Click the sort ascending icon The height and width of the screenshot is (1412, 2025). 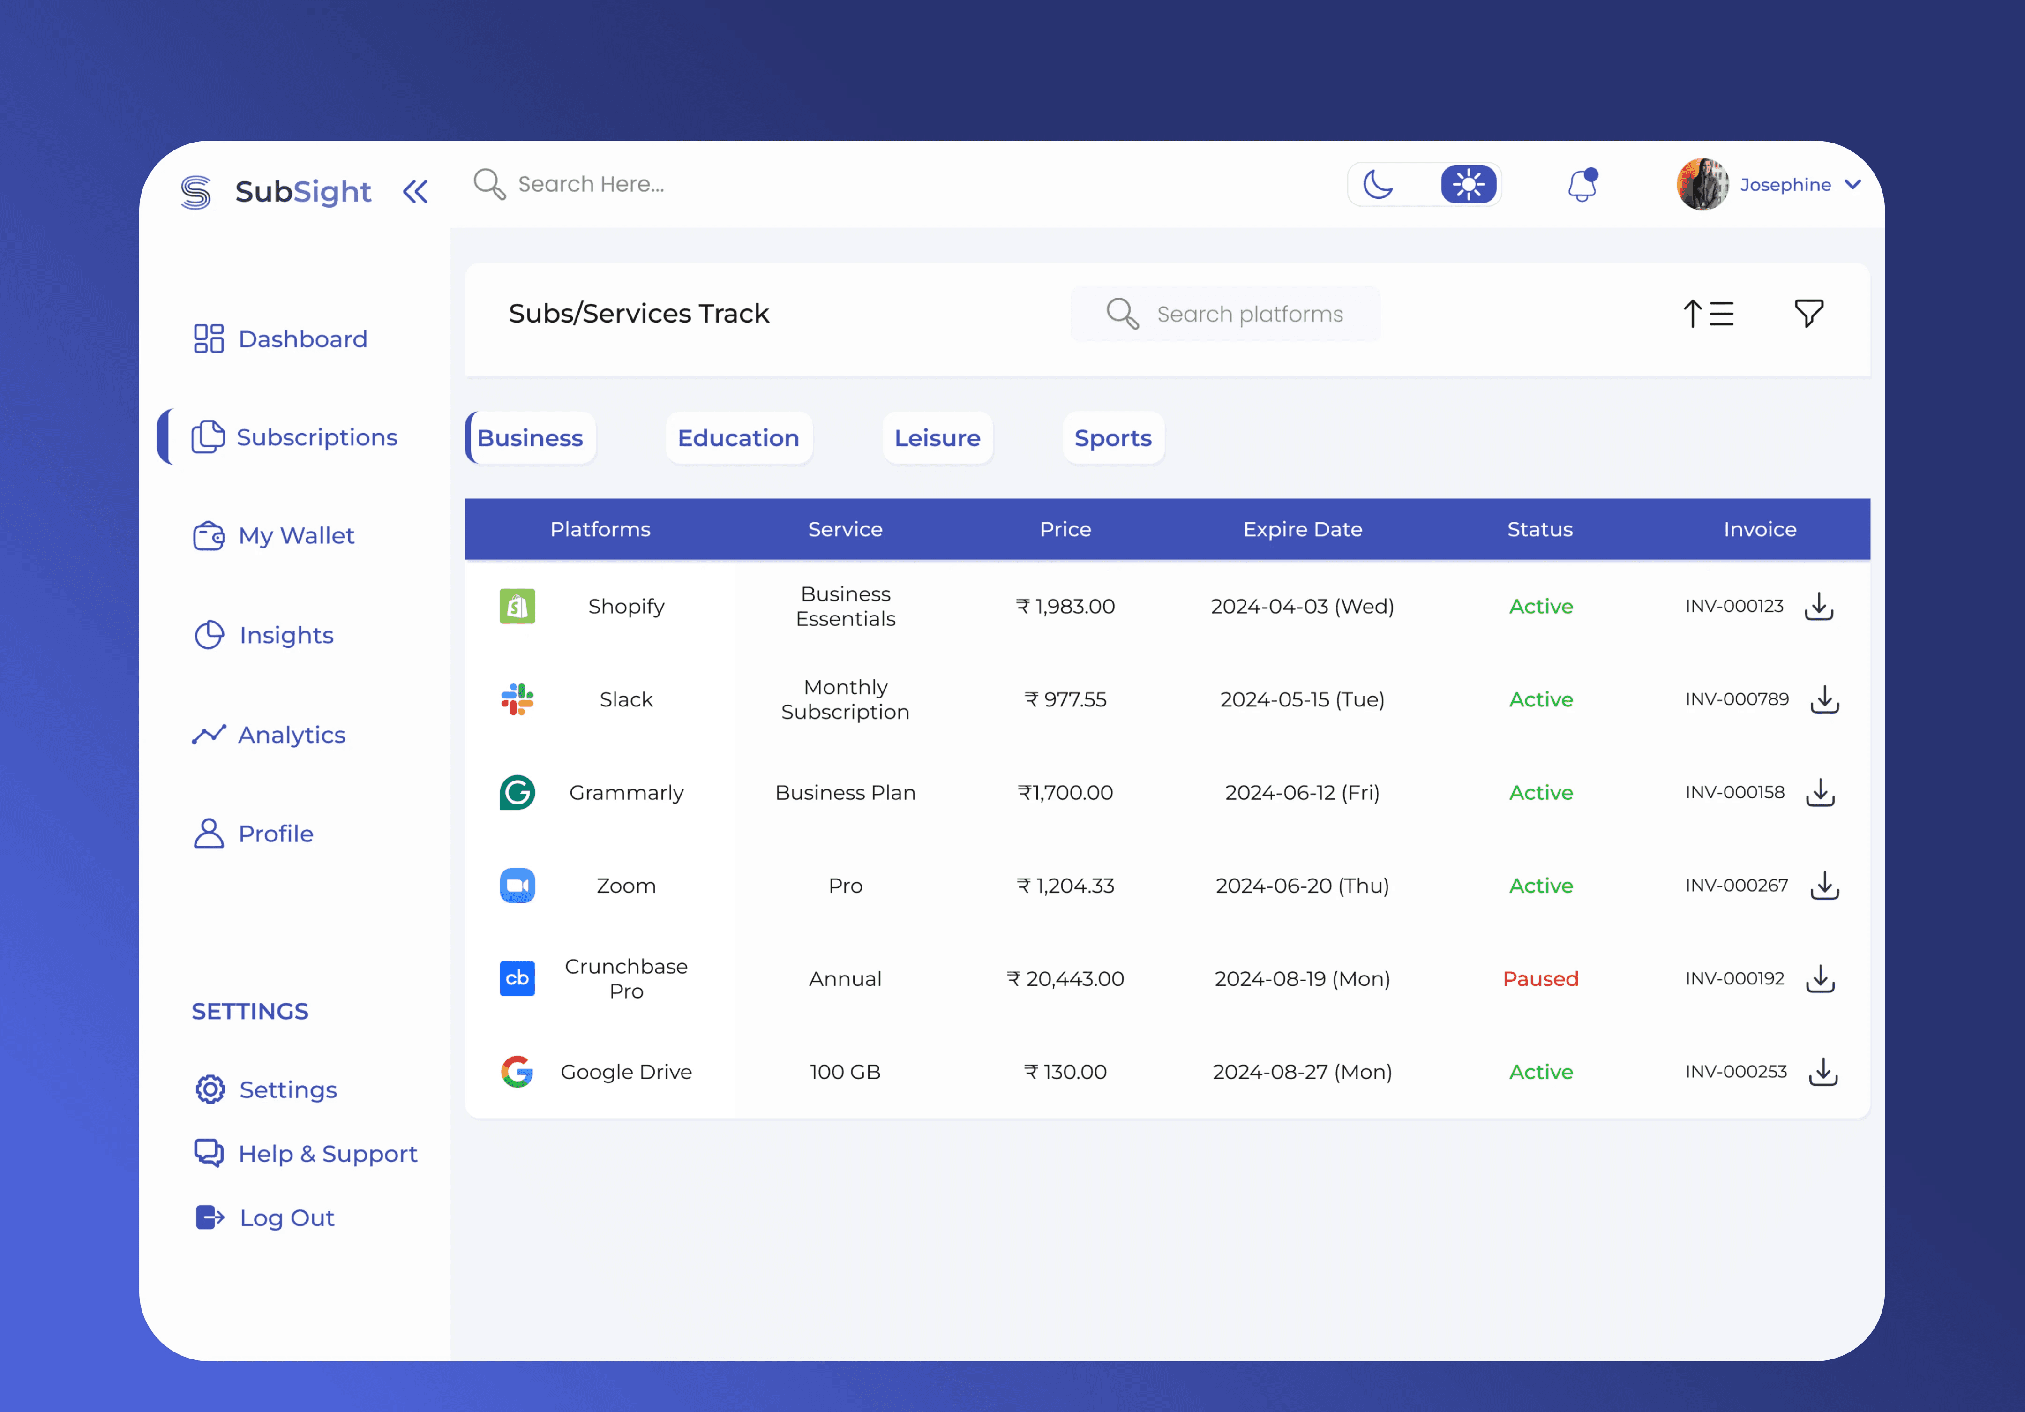1708,313
